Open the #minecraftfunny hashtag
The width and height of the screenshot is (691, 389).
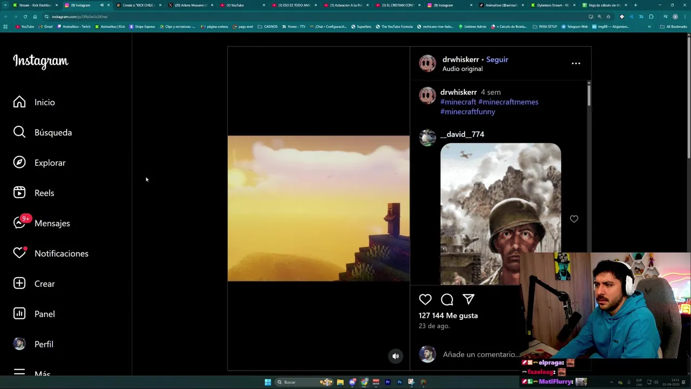468,111
